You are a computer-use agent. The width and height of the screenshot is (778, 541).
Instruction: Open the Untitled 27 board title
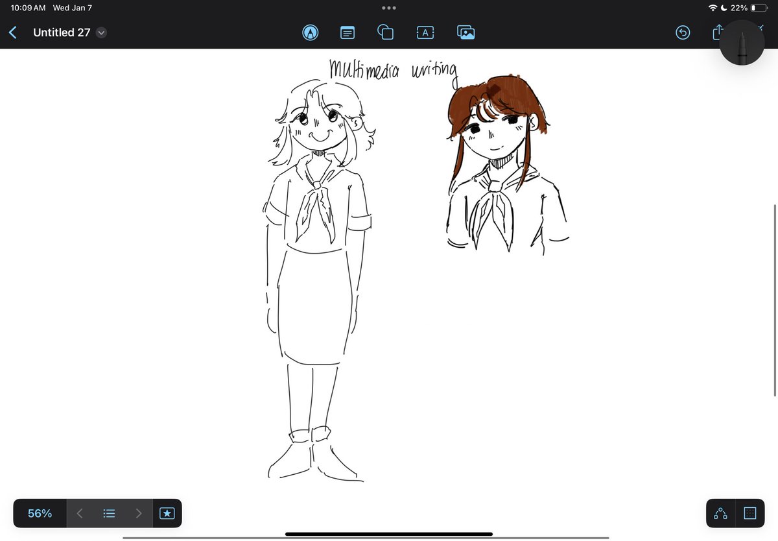[x=62, y=32]
